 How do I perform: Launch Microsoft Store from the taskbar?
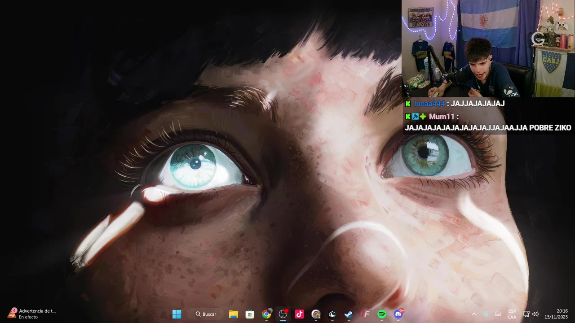click(250, 314)
